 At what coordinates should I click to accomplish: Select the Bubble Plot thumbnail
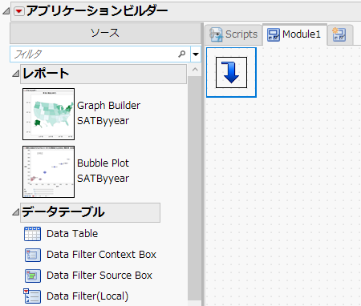48,171
